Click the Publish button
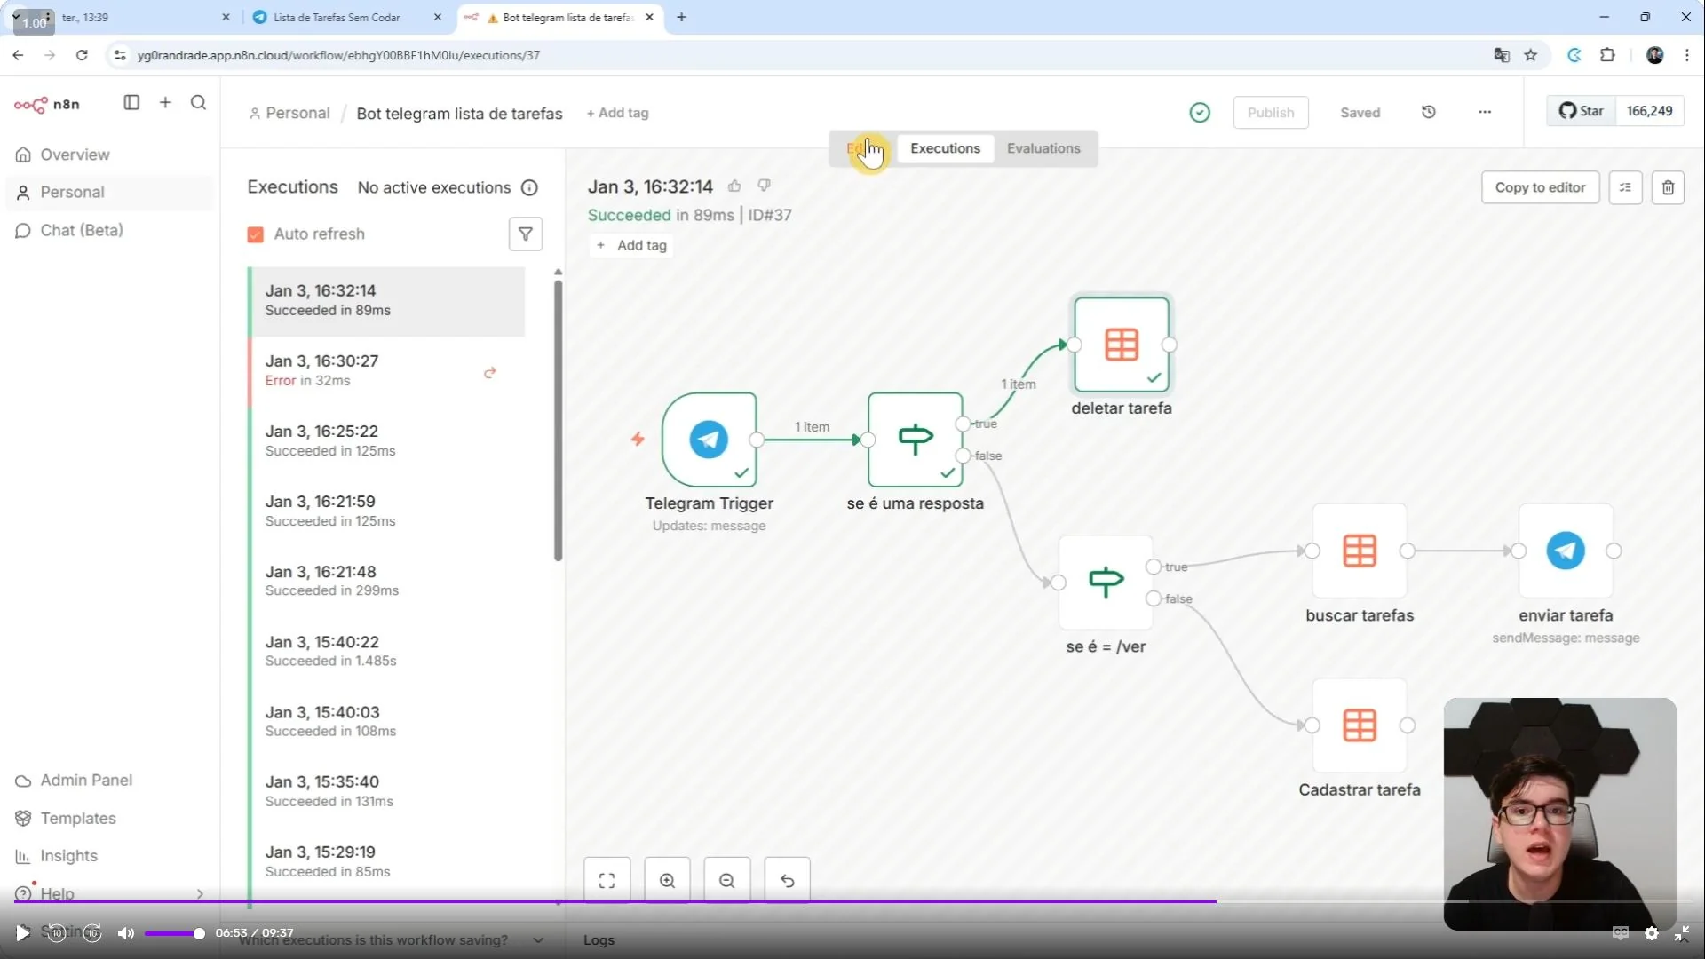1705x959 pixels. click(1271, 113)
